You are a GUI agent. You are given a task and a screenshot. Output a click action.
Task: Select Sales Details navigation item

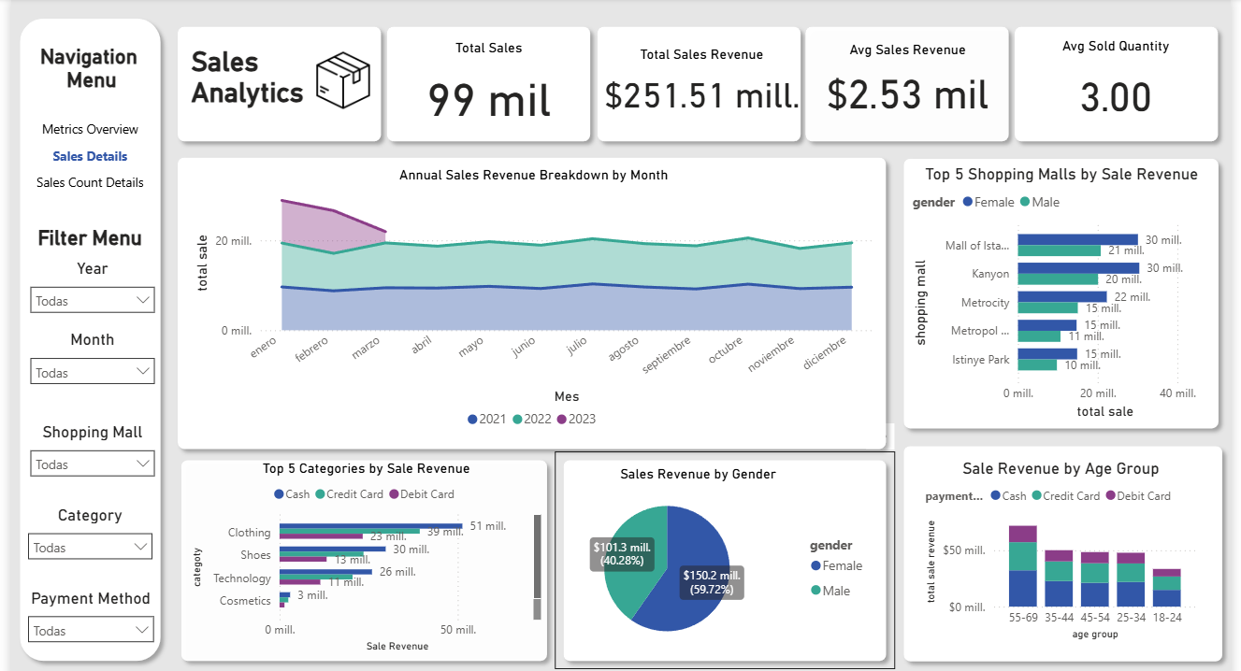pyautogui.click(x=90, y=156)
